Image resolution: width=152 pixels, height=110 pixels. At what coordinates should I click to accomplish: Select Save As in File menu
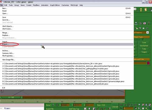coord(6,20)
